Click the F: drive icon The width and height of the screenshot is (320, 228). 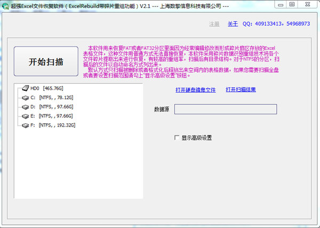click(x=25, y=125)
